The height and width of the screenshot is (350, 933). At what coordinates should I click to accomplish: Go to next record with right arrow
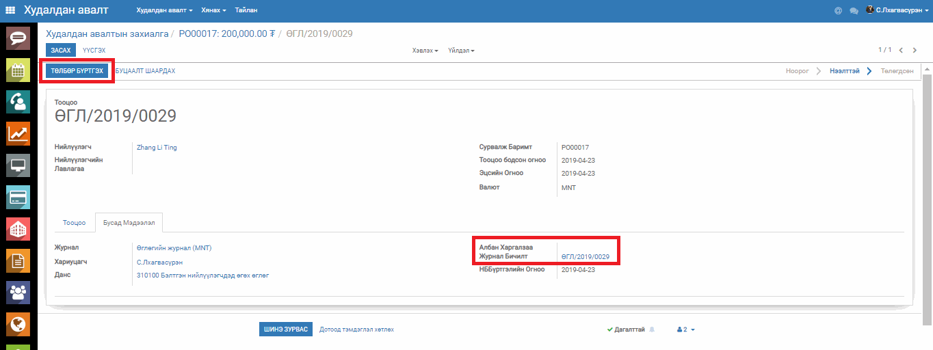click(x=915, y=50)
